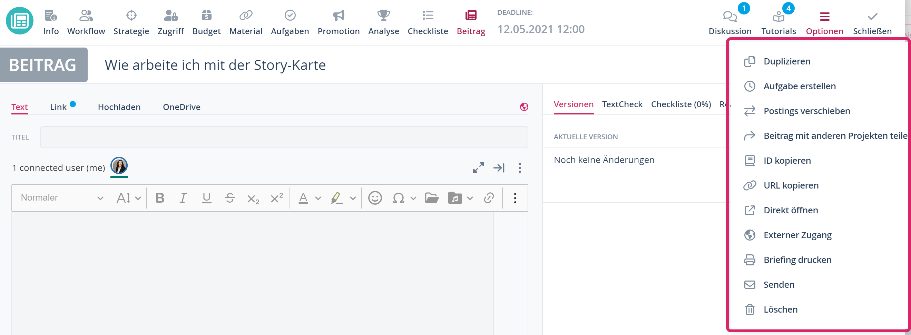Insert an emoji using the smiley icon
This screenshot has height=335, width=911.
[375, 198]
